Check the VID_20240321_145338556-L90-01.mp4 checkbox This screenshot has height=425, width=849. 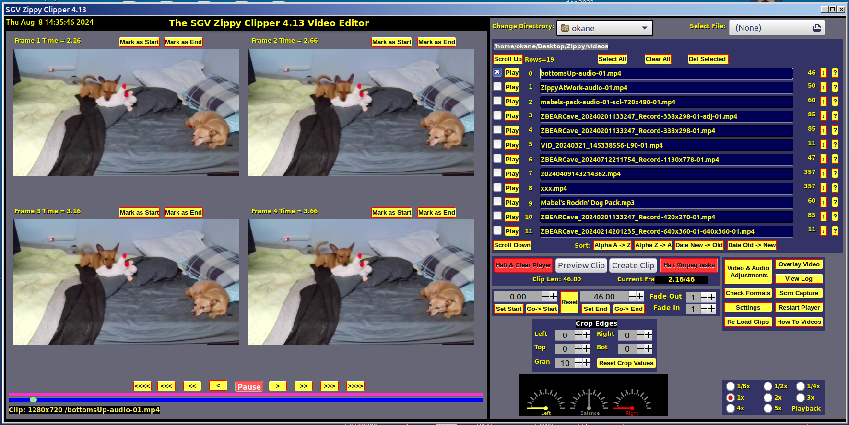point(497,144)
